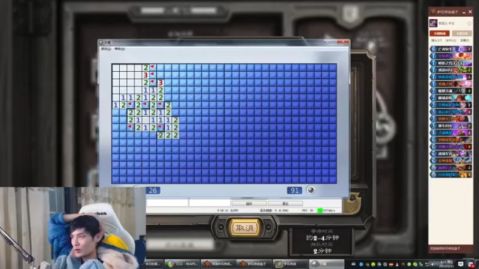Click the flagged cell in the board's top row

153,67
